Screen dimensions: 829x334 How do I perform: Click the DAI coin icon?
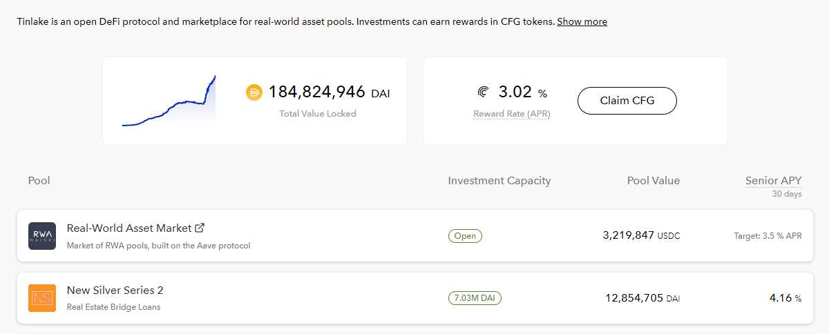coord(254,92)
